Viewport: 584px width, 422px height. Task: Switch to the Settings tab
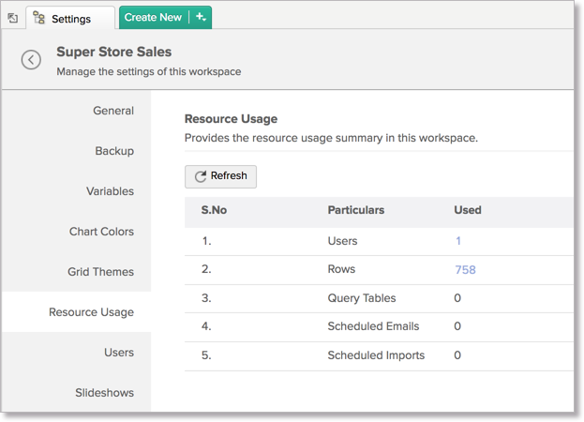(x=70, y=18)
